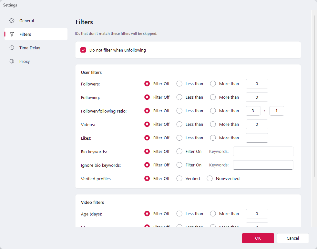
Task: Open the General settings page
Action: 36,21
